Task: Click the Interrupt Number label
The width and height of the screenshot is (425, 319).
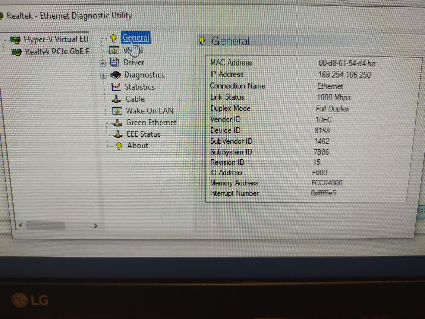Action: pyautogui.click(x=234, y=193)
